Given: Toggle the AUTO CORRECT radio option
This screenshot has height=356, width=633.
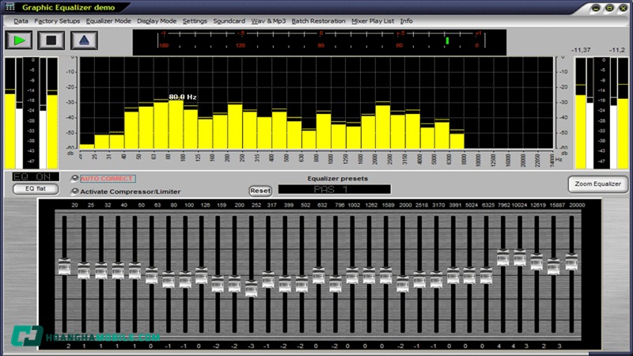Looking at the screenshot, I should pos(75,179).
